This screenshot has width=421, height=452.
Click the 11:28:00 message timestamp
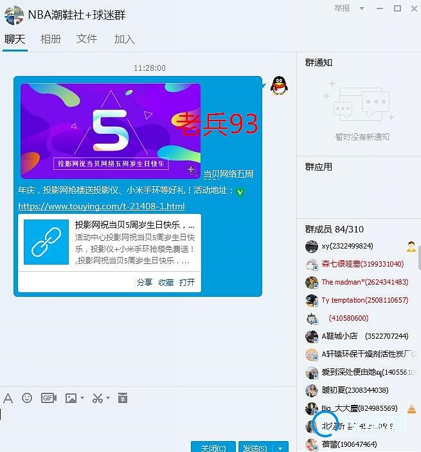[149, 68]
